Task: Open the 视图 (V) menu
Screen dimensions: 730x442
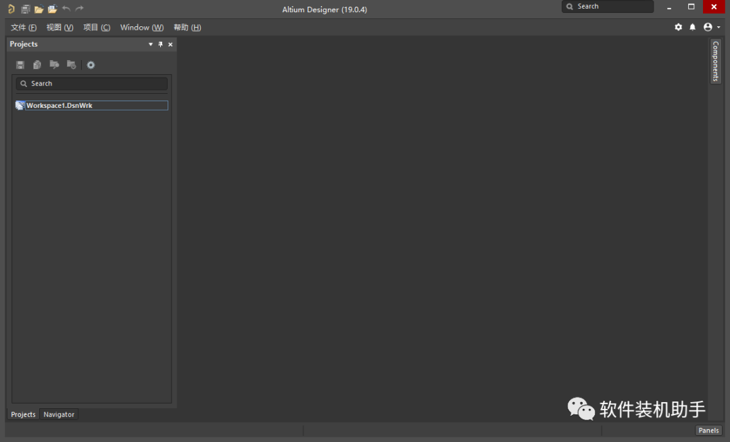Action: (59, 28)
